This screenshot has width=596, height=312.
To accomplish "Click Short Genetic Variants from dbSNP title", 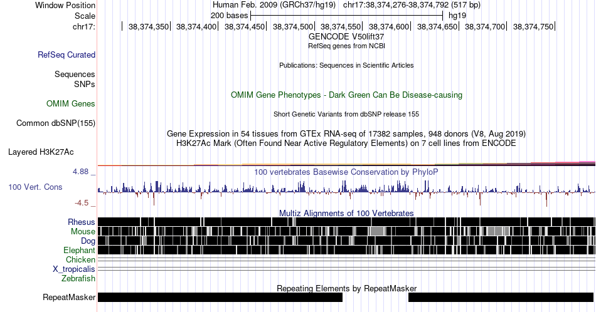I will click(346, 114).
